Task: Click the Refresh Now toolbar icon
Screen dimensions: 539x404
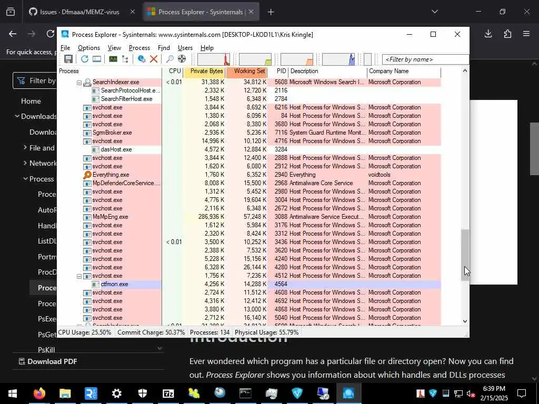Action: pyautogui.click(x=85, y=59)
